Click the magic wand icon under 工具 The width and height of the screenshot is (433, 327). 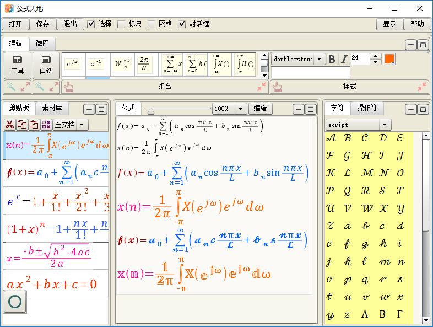click(11, 87)
